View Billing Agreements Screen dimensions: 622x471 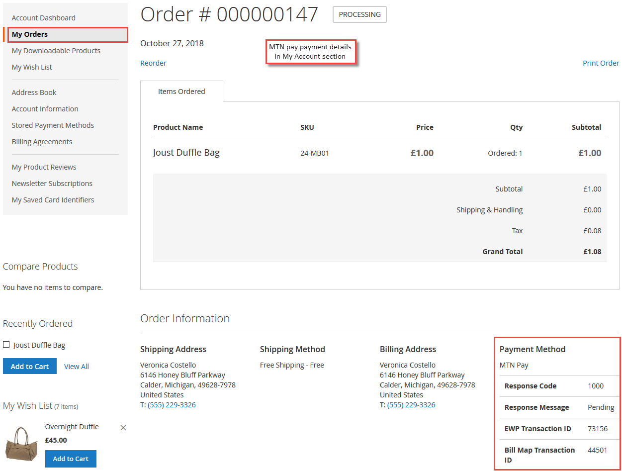coord(42,141)
